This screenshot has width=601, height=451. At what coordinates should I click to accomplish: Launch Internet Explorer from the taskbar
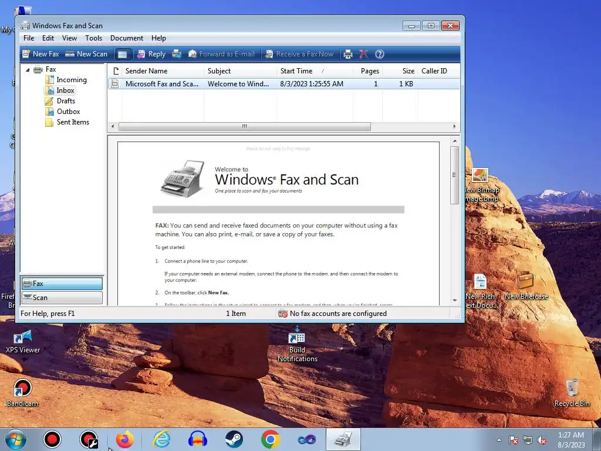(161, 439)
